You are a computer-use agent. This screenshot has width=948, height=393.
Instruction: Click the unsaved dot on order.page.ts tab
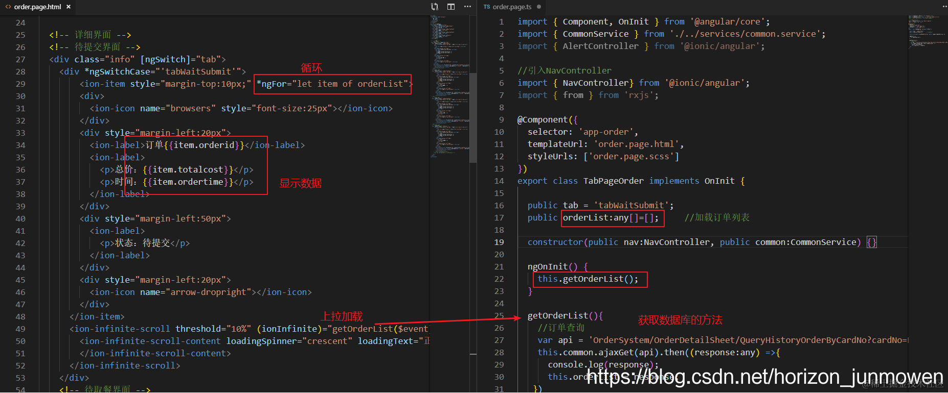click(x=539, y=7)
